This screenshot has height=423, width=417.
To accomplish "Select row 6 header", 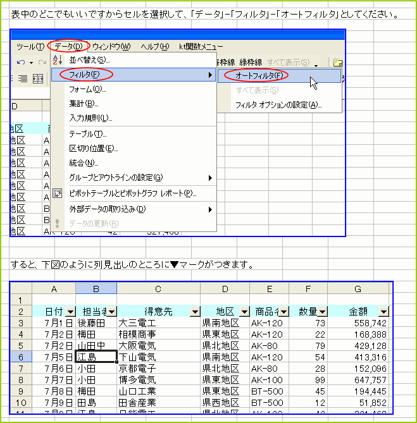I will [21, 357].
